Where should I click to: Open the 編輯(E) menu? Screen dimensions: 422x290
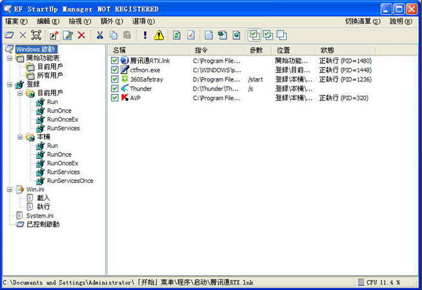[x=48, y=21]
